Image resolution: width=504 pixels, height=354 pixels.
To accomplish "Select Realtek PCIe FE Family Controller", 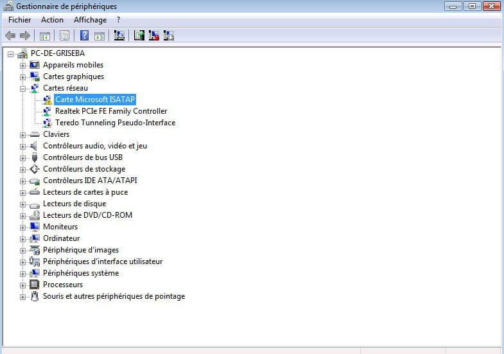I will (111, 111).
